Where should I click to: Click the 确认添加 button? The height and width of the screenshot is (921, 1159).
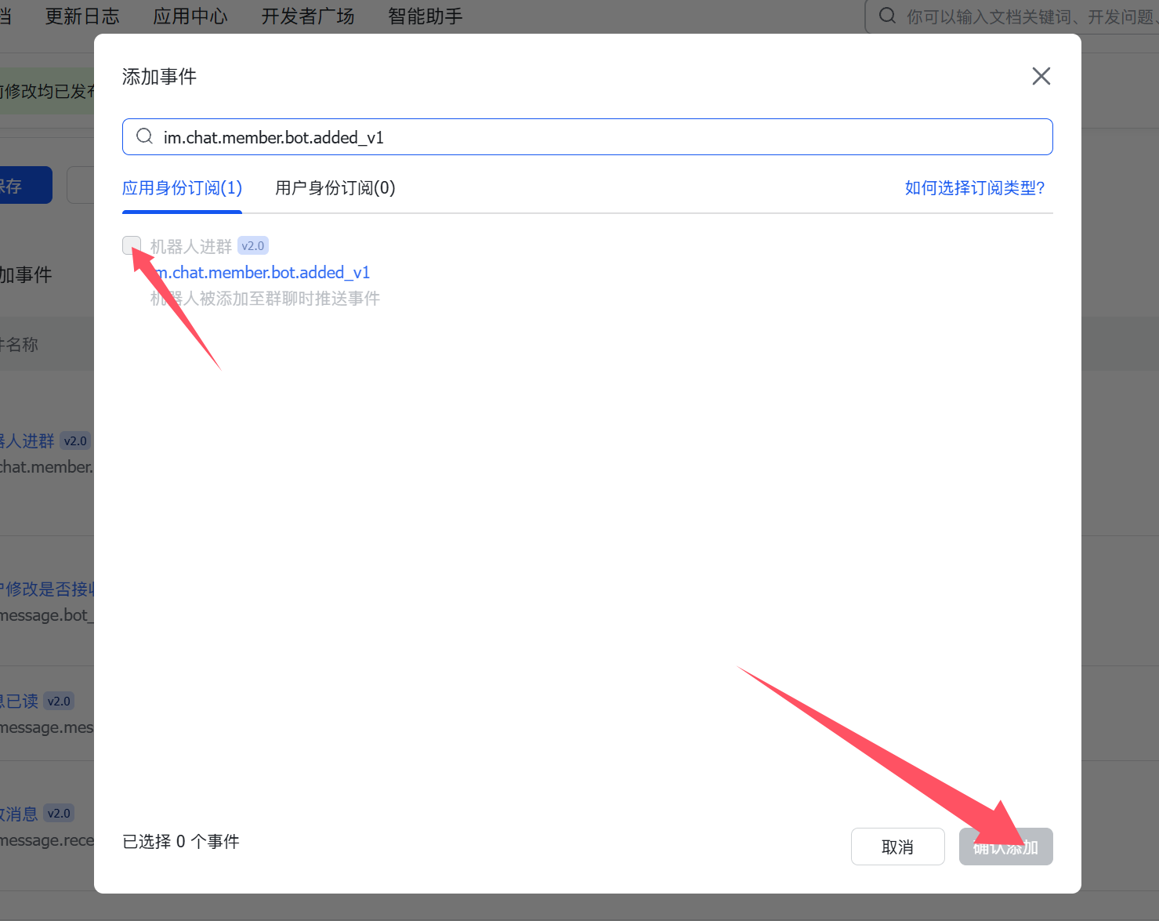point(1005,847)
